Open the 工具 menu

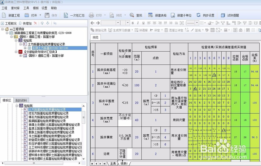[26, 8]
